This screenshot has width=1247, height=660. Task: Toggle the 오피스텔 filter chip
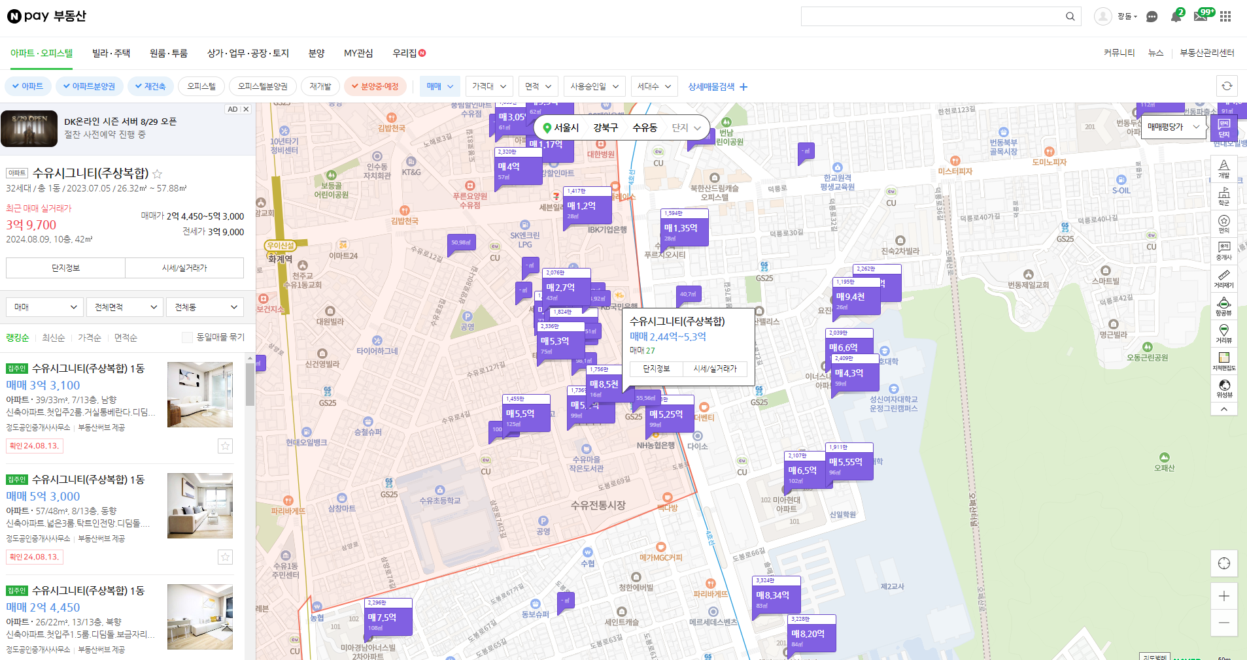(x=201, y=86)
